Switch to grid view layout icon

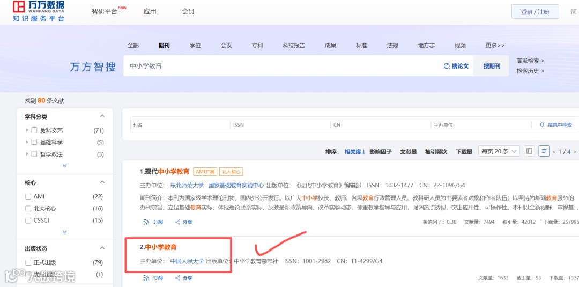529,151
